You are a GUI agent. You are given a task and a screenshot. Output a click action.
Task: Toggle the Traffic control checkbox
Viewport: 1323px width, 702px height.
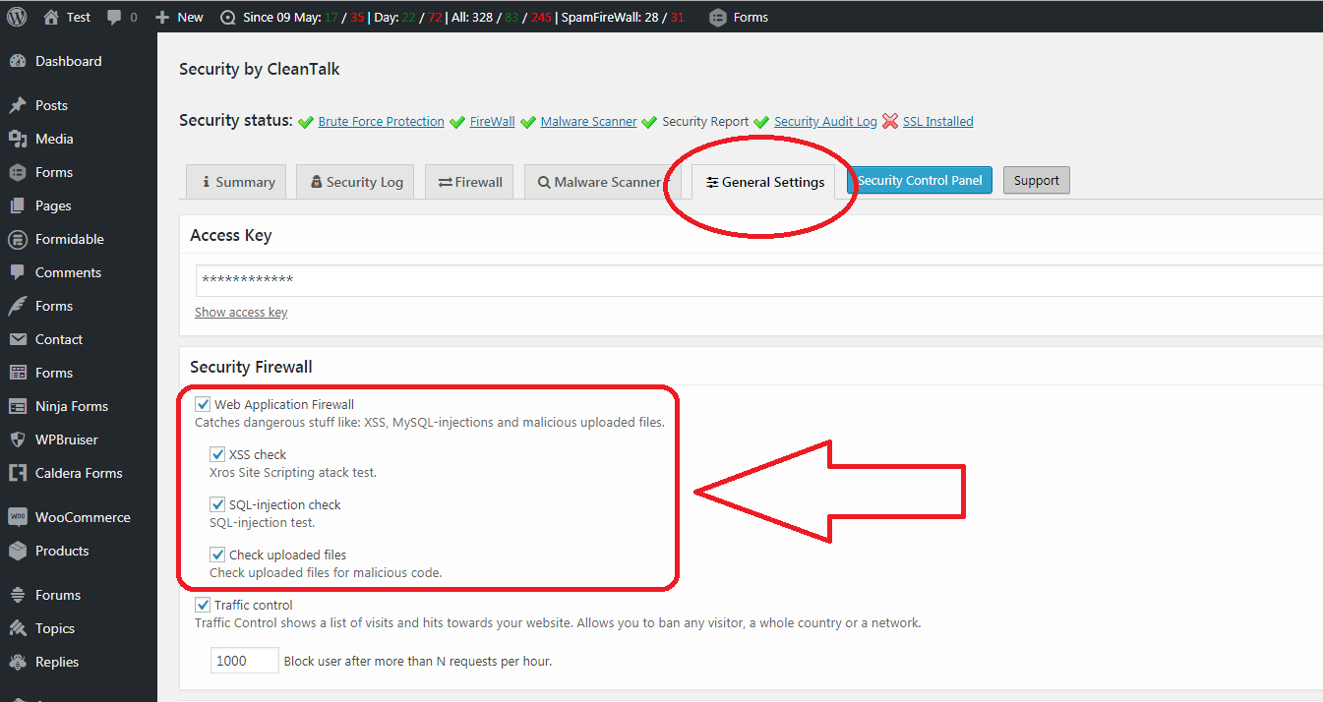pyautogui.click(x=203, y=605)
